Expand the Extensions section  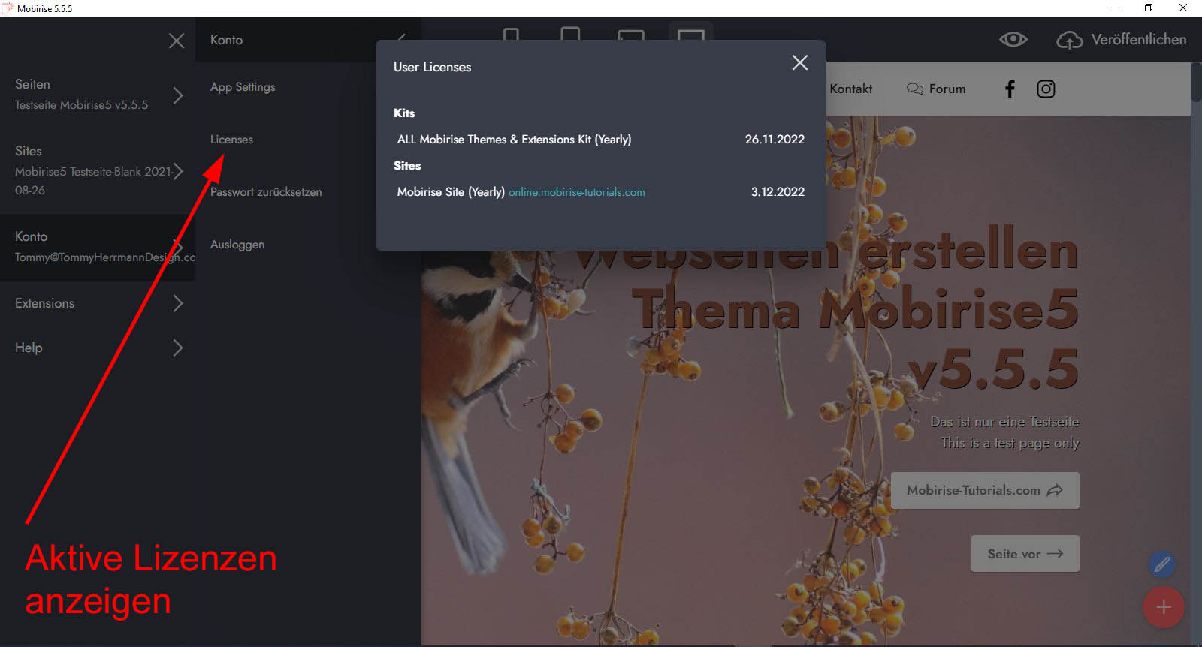point(177,303)
